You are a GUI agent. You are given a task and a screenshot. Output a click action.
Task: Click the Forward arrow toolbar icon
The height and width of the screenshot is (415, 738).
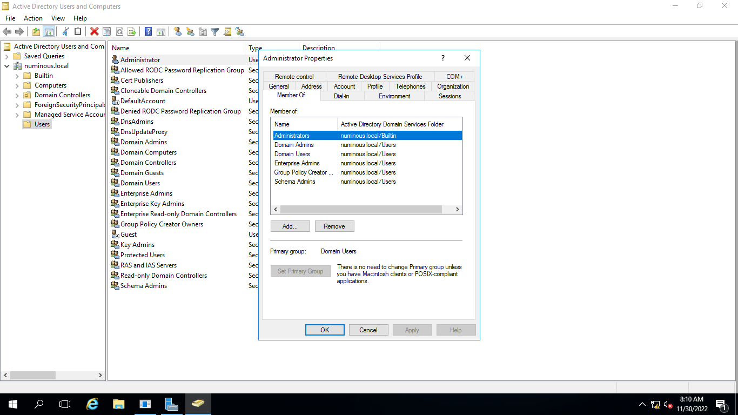click(x=19, y=32)
